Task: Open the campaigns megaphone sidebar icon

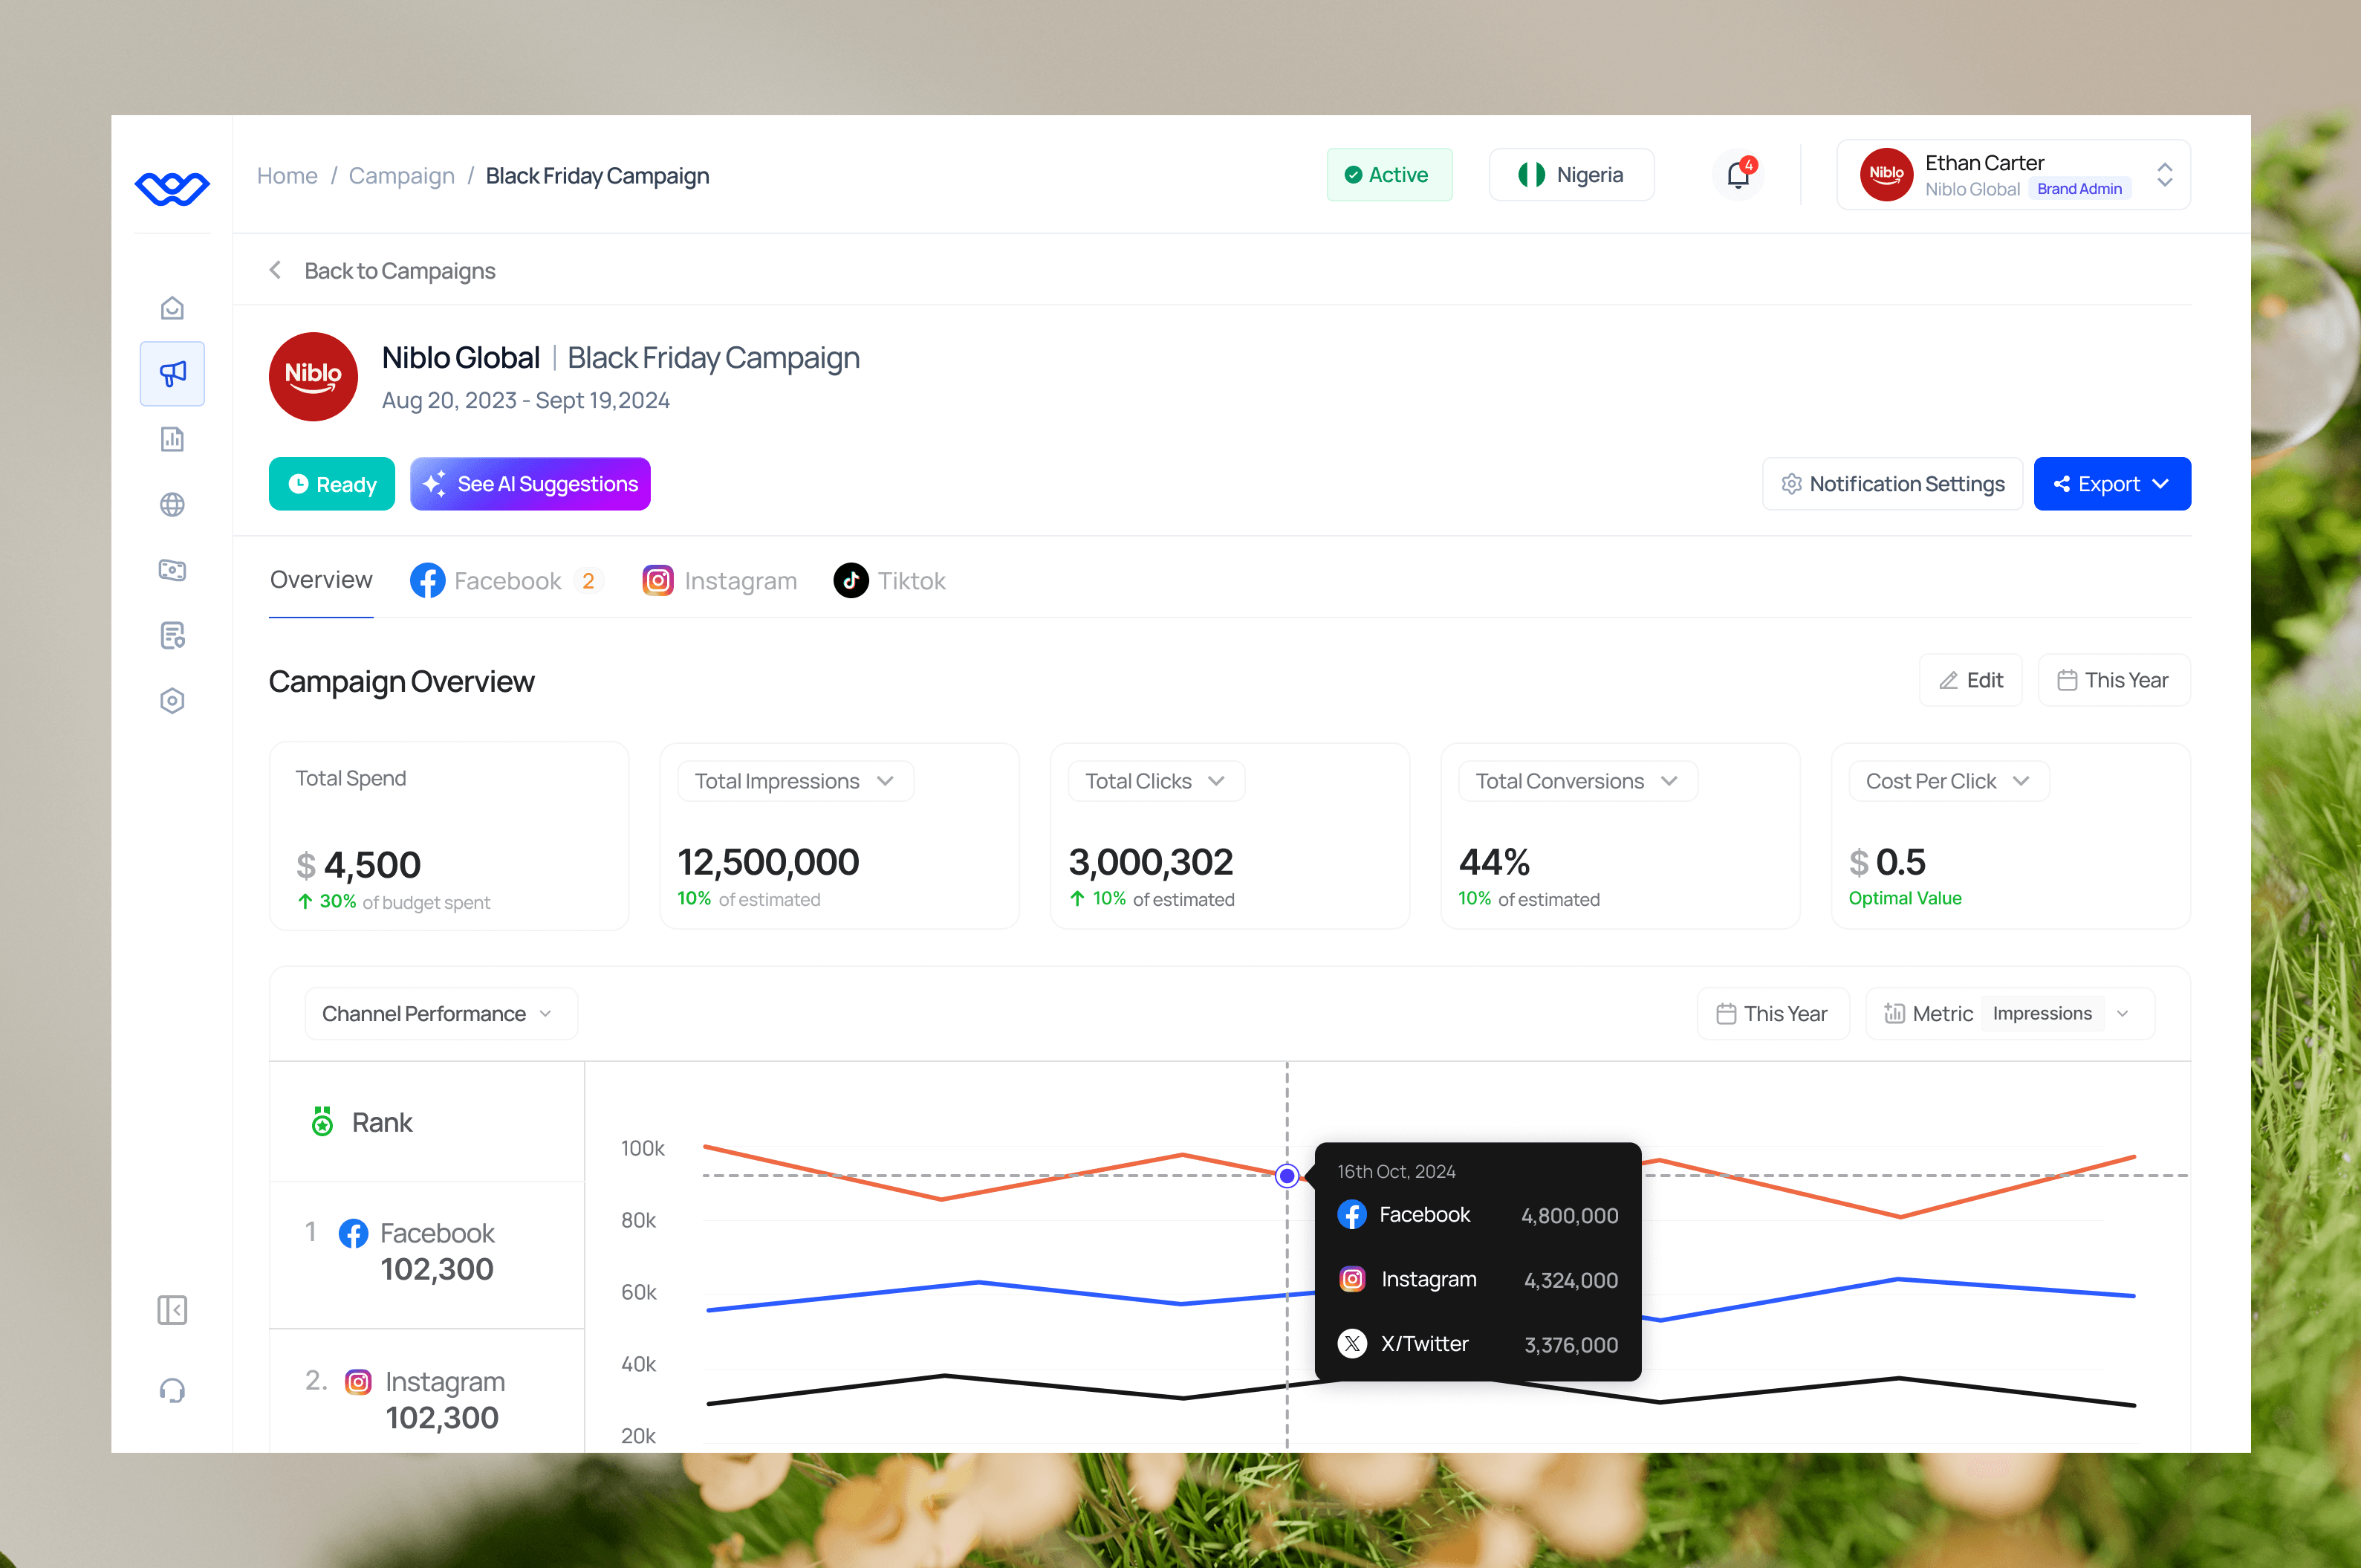Action: (x=172, y=374)
